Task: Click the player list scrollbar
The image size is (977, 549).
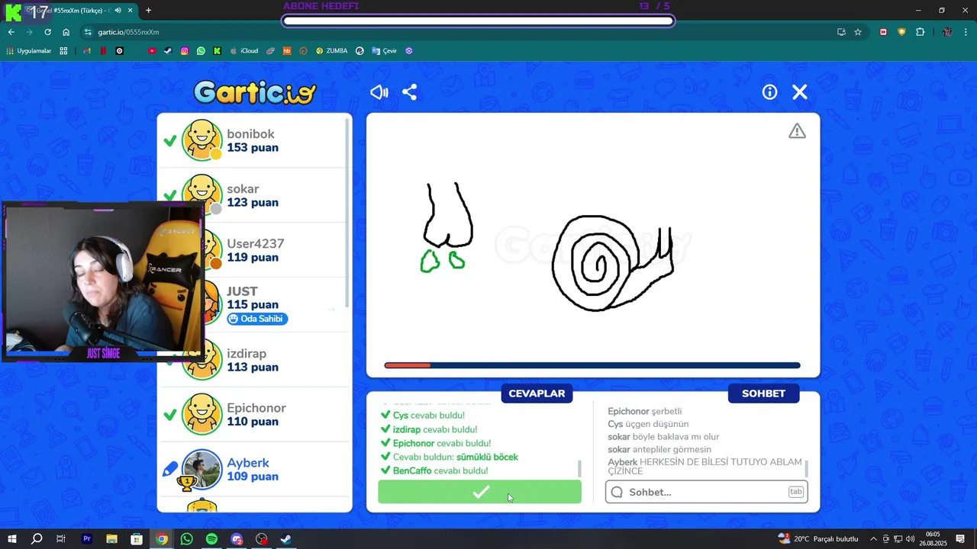Action: (349, 213)
